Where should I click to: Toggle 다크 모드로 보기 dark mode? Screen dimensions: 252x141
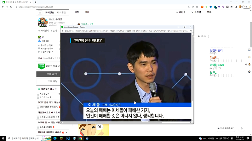point(226,128)
